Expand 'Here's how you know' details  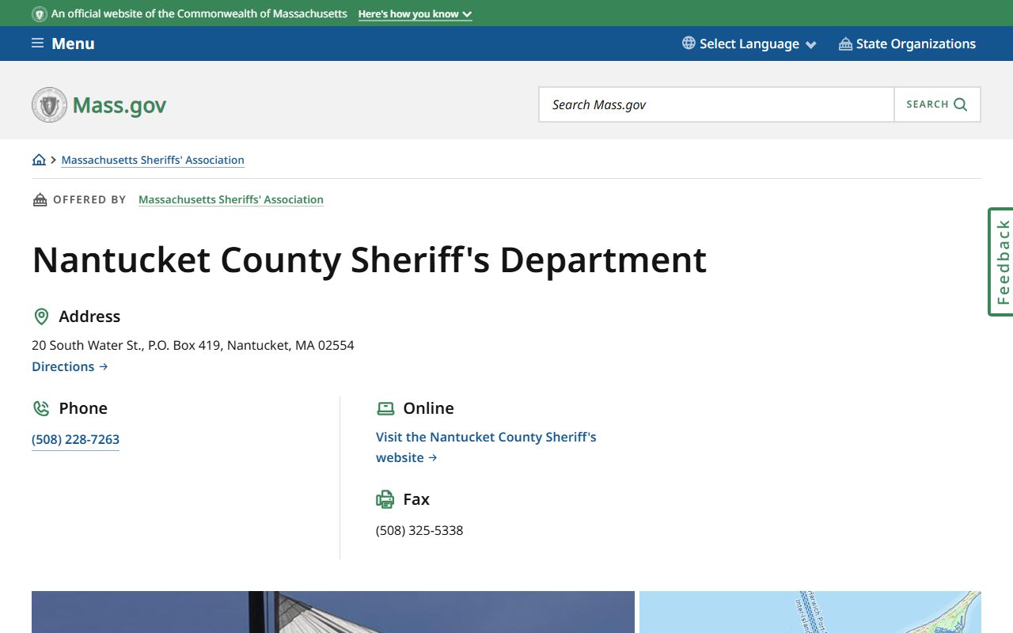[415, 14]
